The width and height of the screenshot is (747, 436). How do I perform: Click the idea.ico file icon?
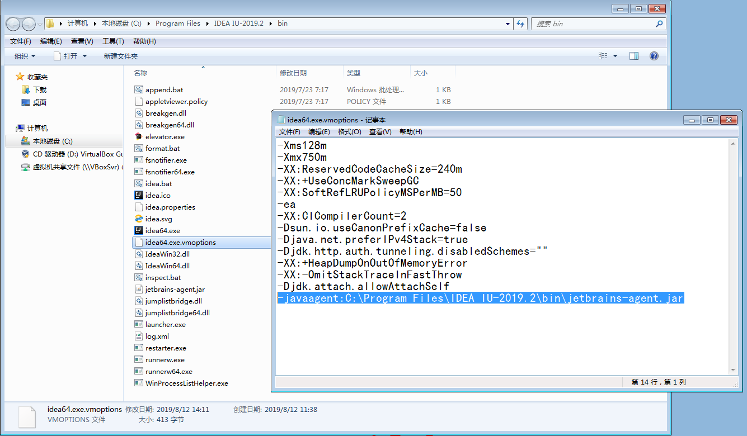pos(139,195)
